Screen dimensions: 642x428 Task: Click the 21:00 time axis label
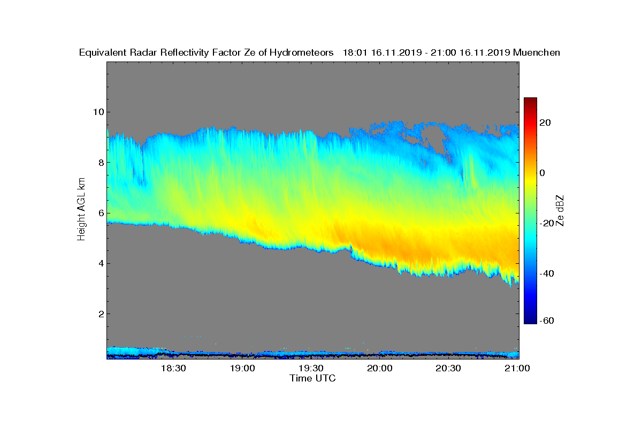[518, 368]
